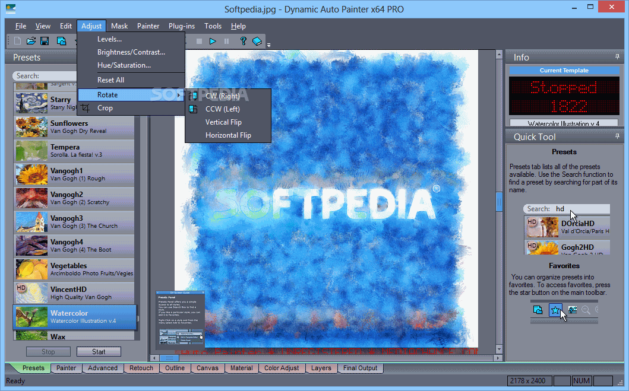
Task: Click the question mark Help icon
Action: point(243,41)
